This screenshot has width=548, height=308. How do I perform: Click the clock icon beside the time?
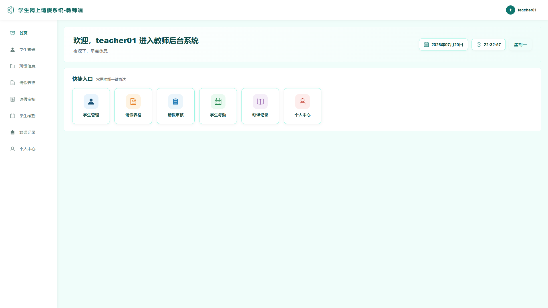479,44
